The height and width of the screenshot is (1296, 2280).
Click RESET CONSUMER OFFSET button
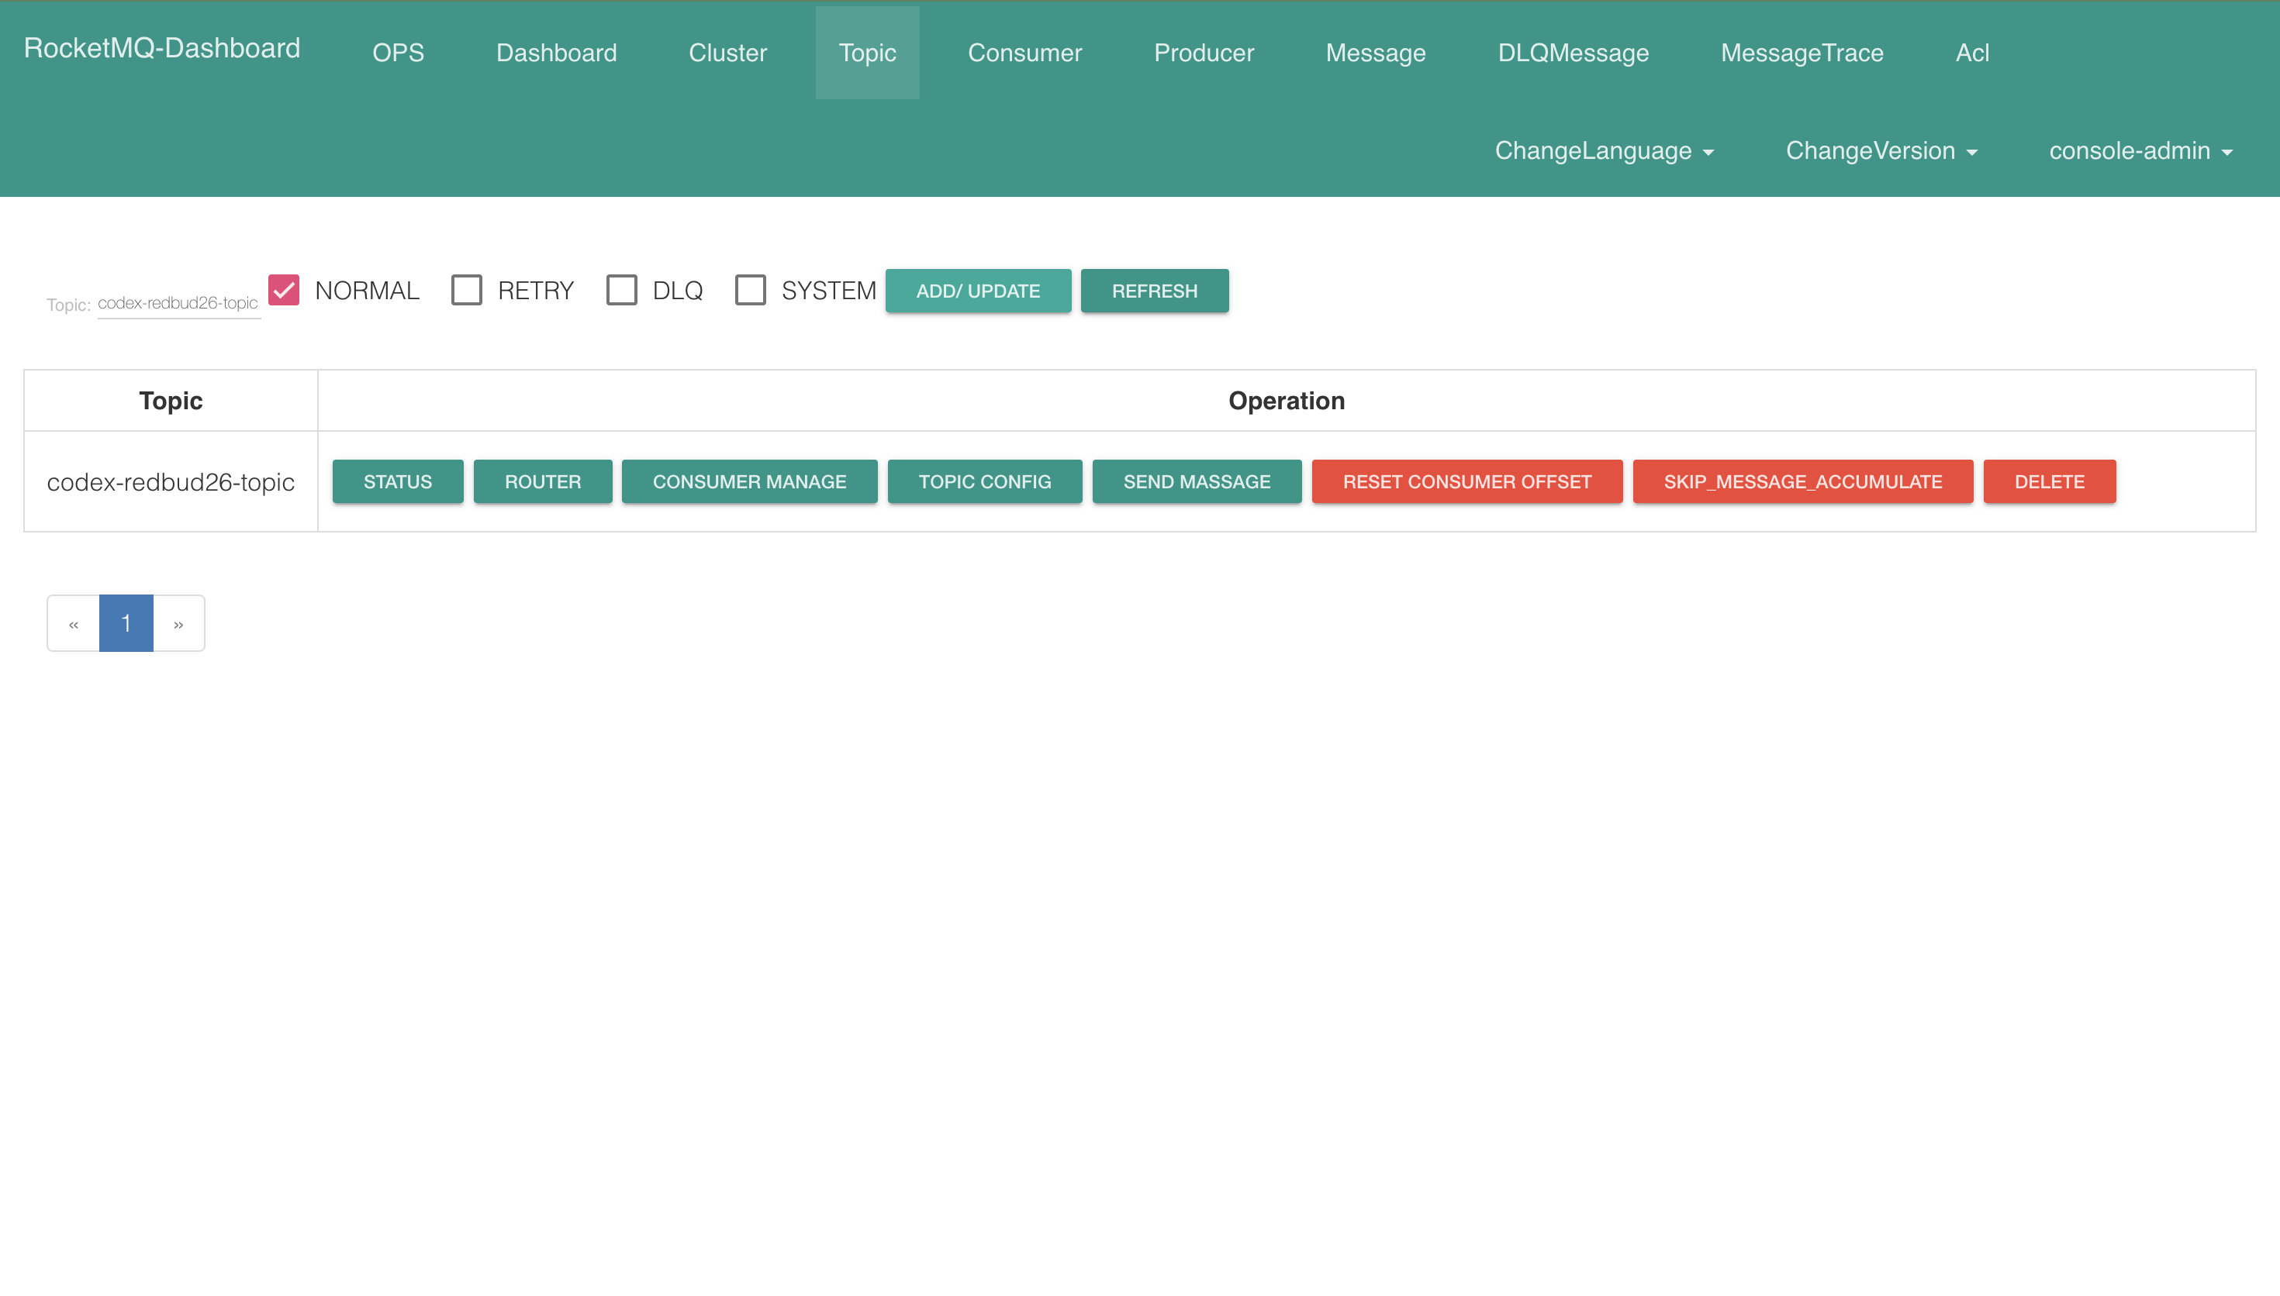click(1466, 481)
